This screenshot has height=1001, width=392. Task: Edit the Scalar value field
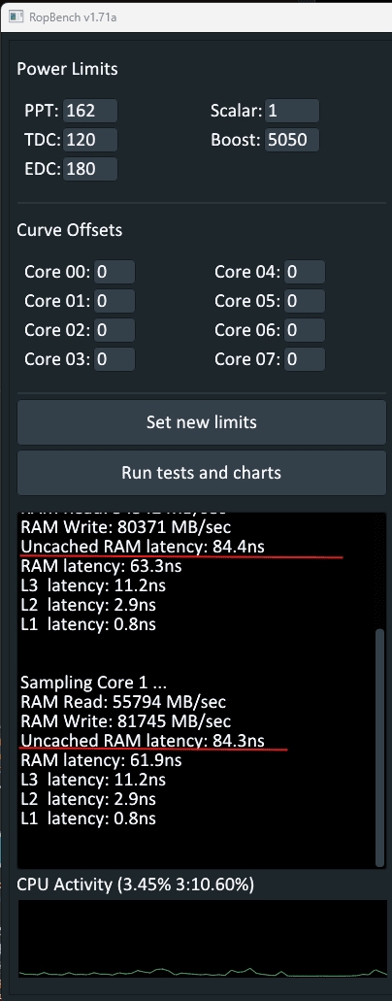tap(292, 111)
